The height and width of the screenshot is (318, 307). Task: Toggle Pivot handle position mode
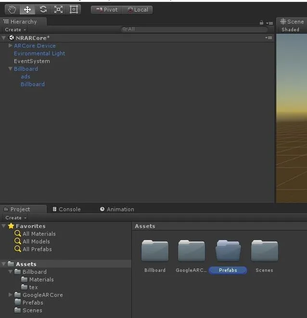(106, 10)
